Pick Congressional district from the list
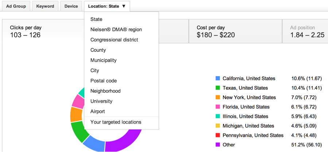Viewport: 328px width, 152px height. pyautogui.click(x=114, y=40)
